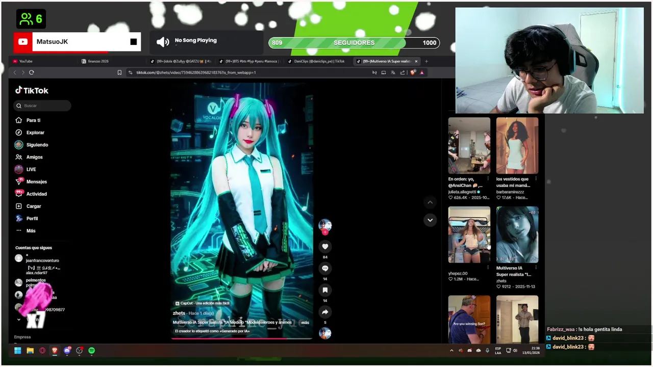Open CapCut 'Una edición más fácil' link

(x=202, y=303)
